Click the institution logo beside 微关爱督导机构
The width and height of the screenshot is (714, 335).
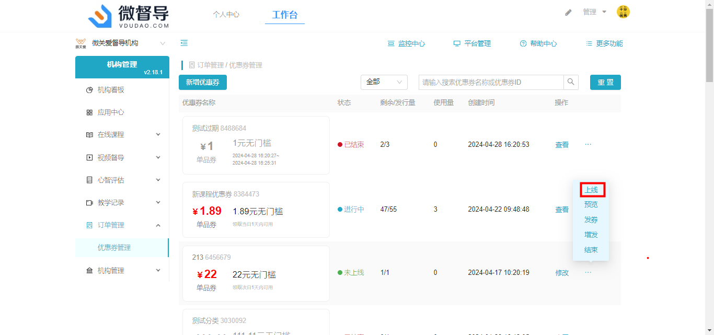(x=80, y=43)
